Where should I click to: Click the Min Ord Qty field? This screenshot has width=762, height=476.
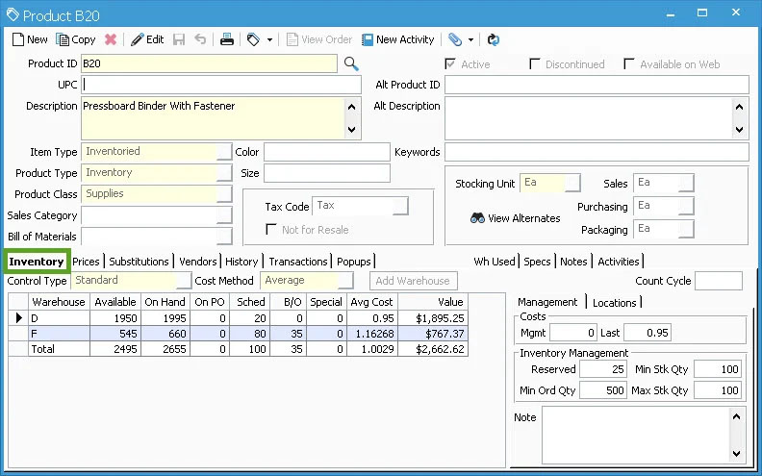tap(602, 390)
